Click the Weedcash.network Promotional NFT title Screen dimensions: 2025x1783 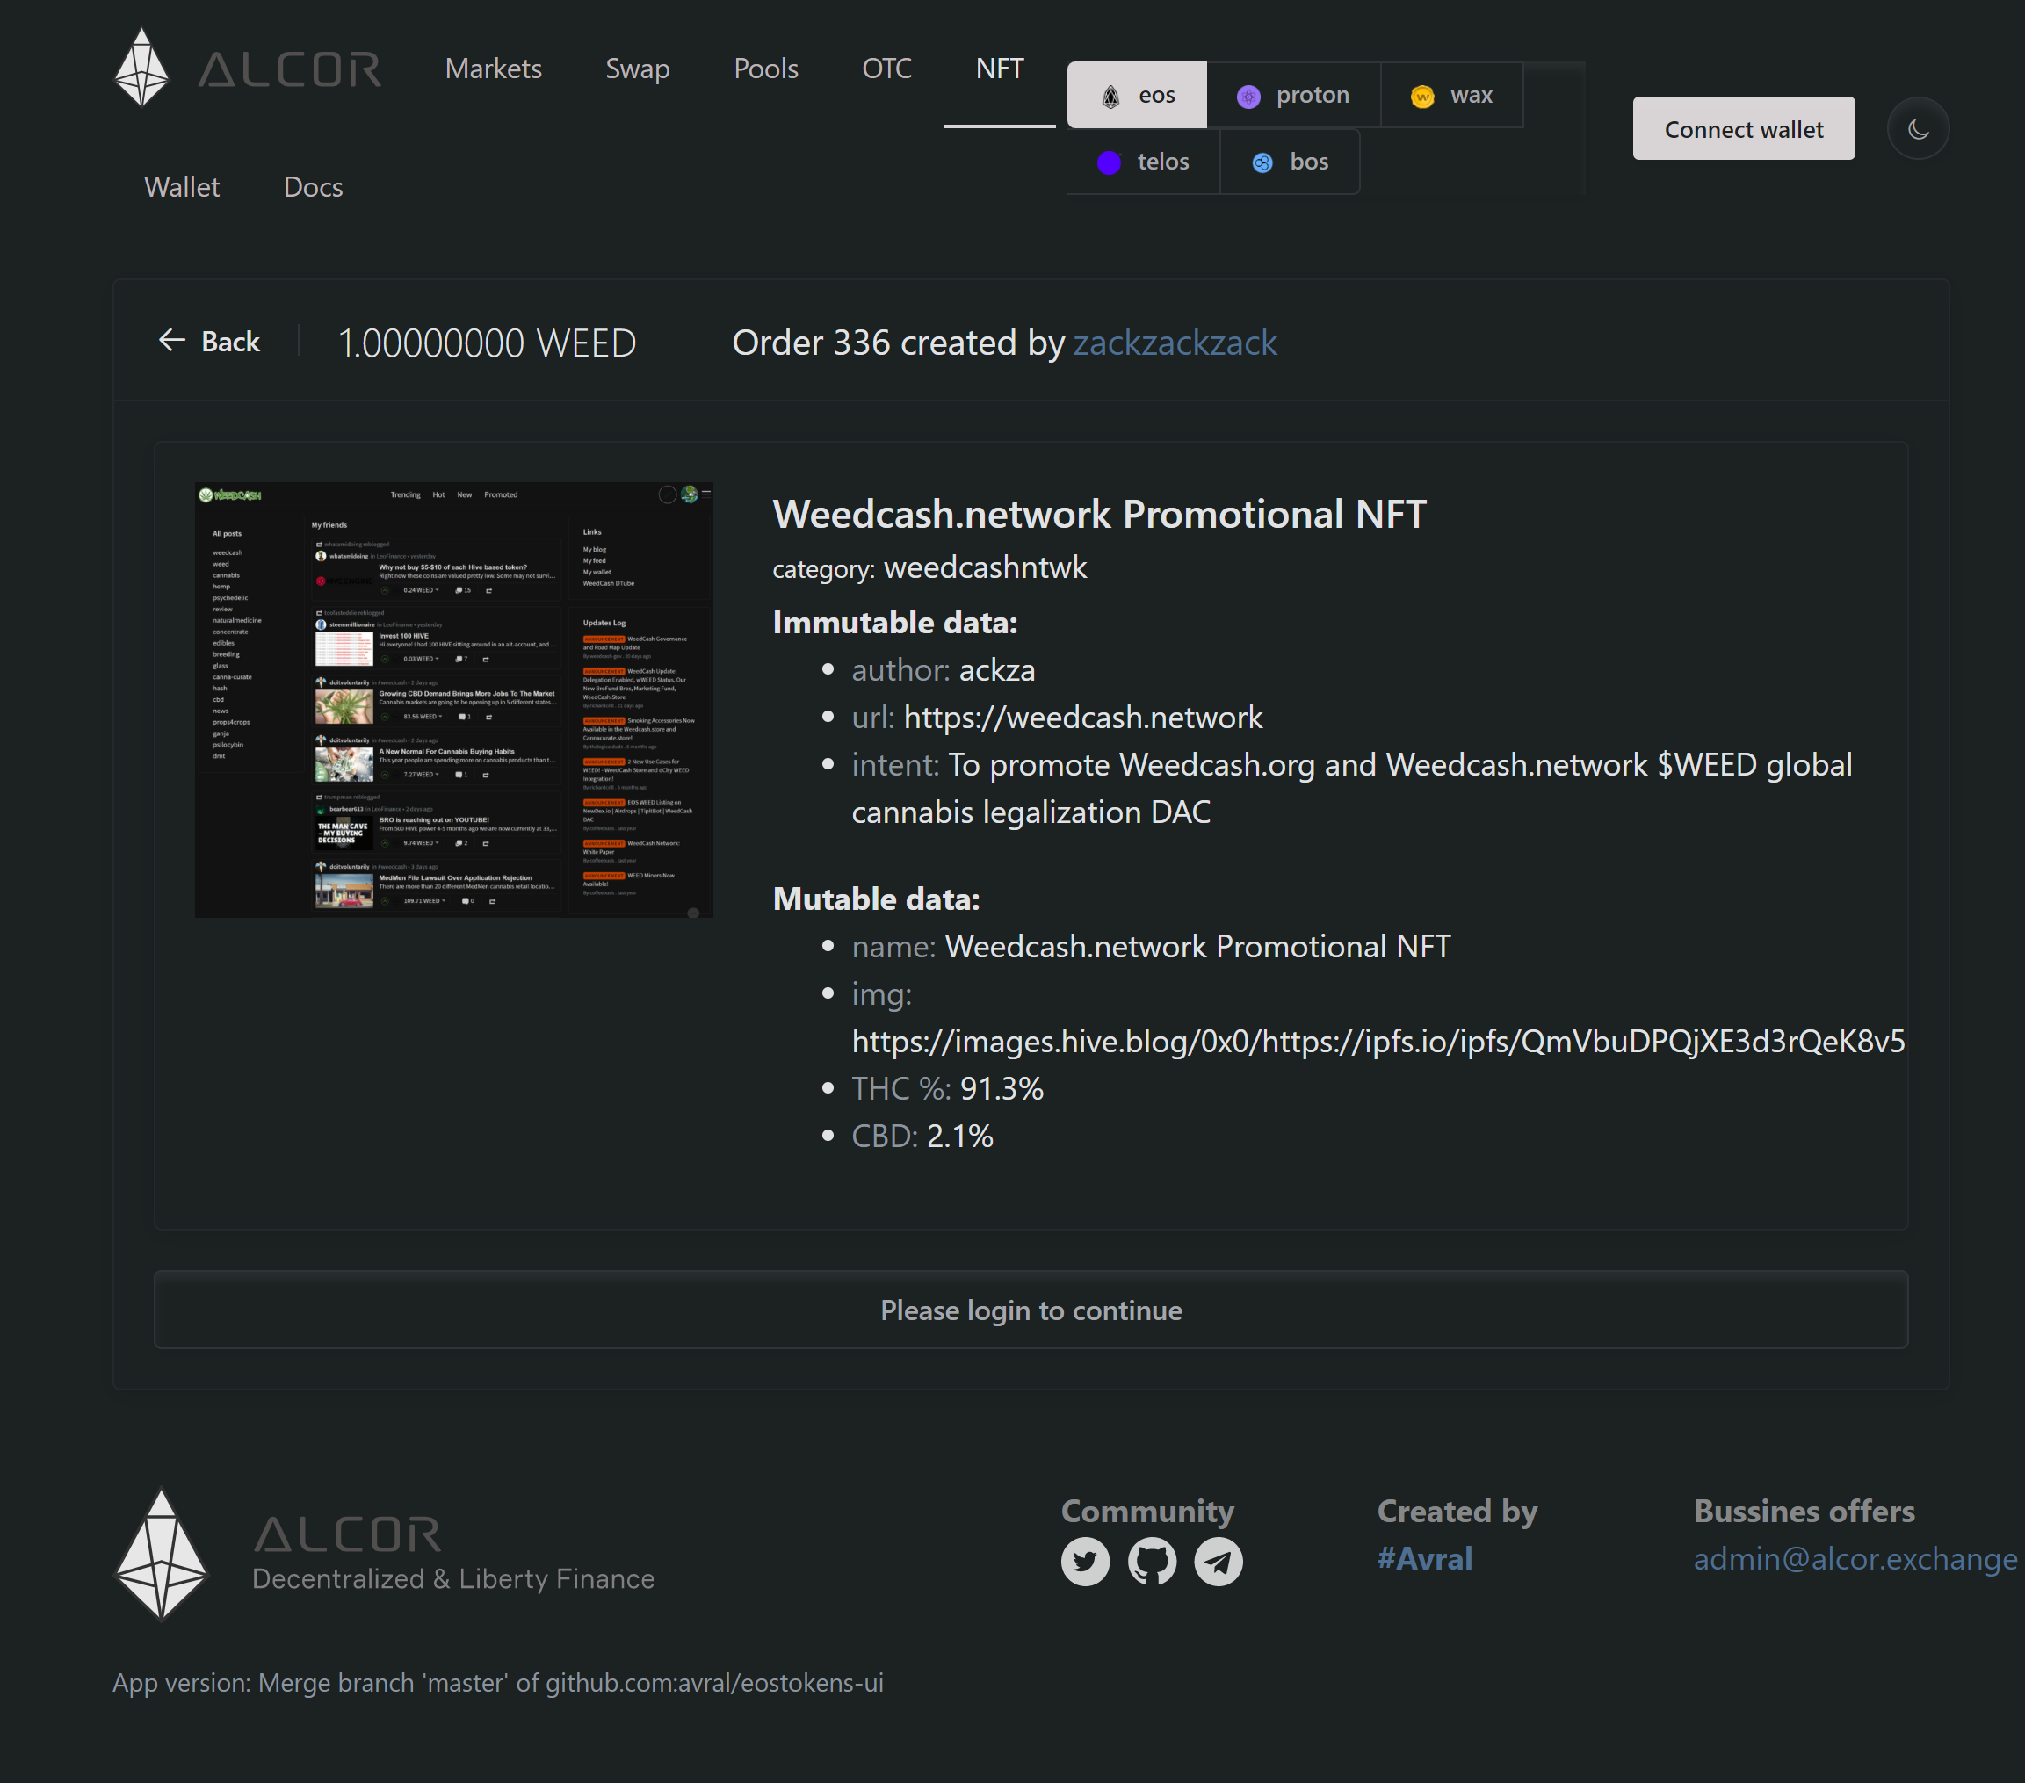click(1099, 513)
